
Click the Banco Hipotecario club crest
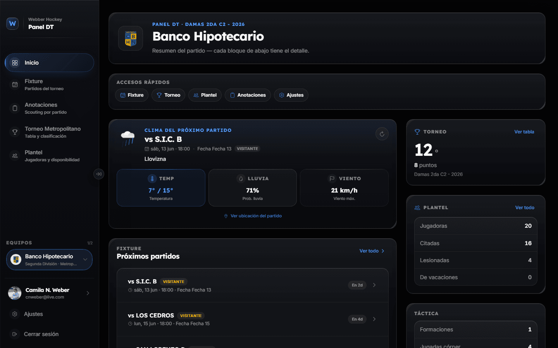131,38
